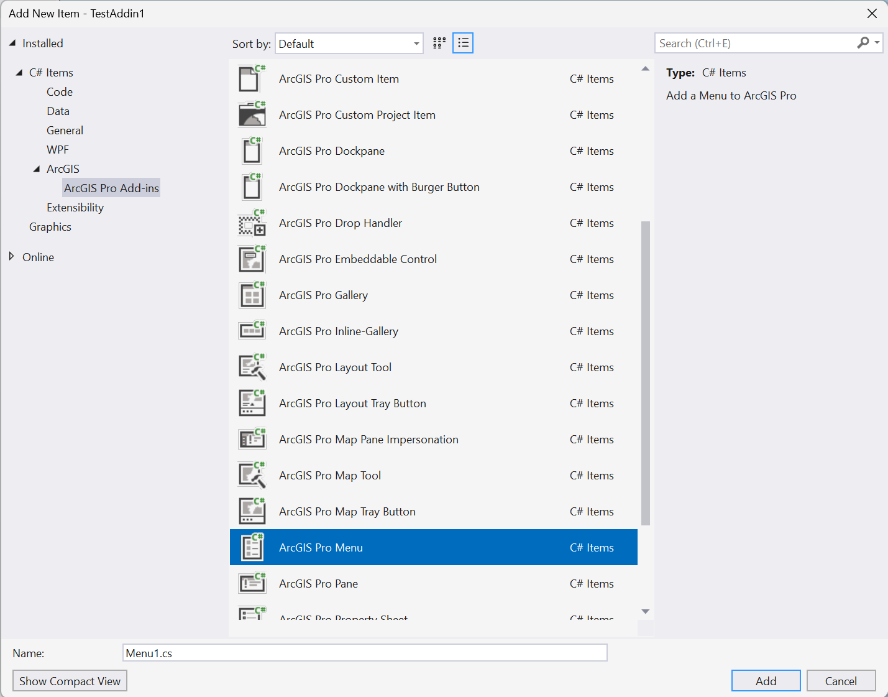
Task: Select ArcGIS Pro Embeddable Control label
Action: [x=358, y=259]
